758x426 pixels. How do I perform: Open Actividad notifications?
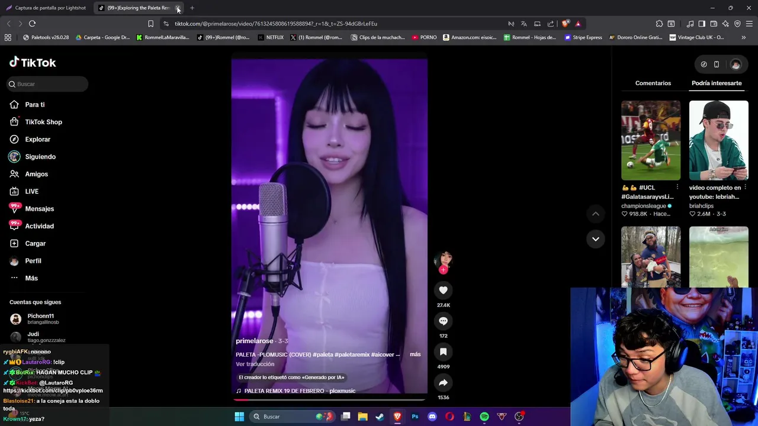click(x=39, y=226)
